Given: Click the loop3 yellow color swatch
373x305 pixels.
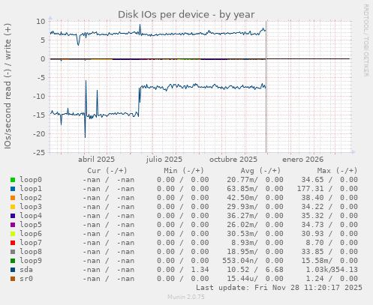Looking at the screenshot, I should [x=13, y=207].
